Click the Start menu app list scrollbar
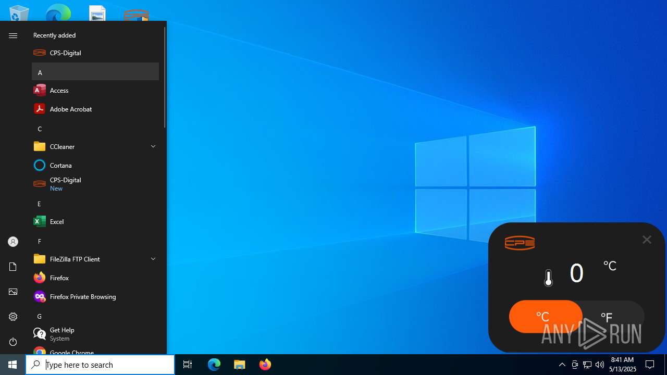667x375 pixels. pyautogui.click(x=165, y=77)
